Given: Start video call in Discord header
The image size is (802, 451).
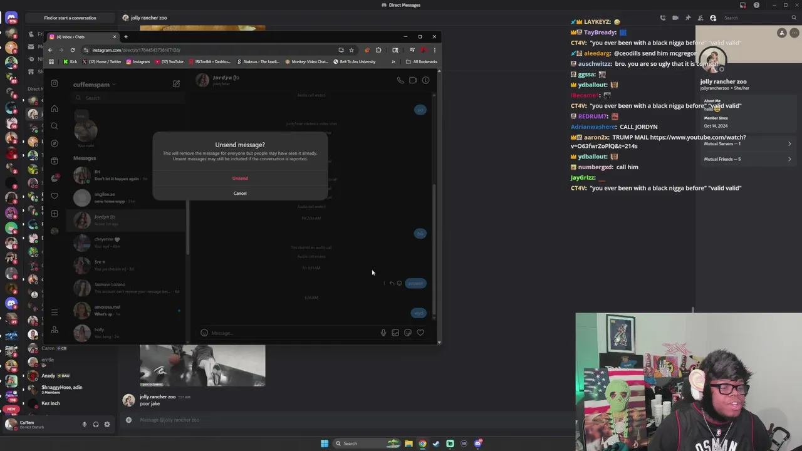Looking at the screenshot, I should (675, 18).
